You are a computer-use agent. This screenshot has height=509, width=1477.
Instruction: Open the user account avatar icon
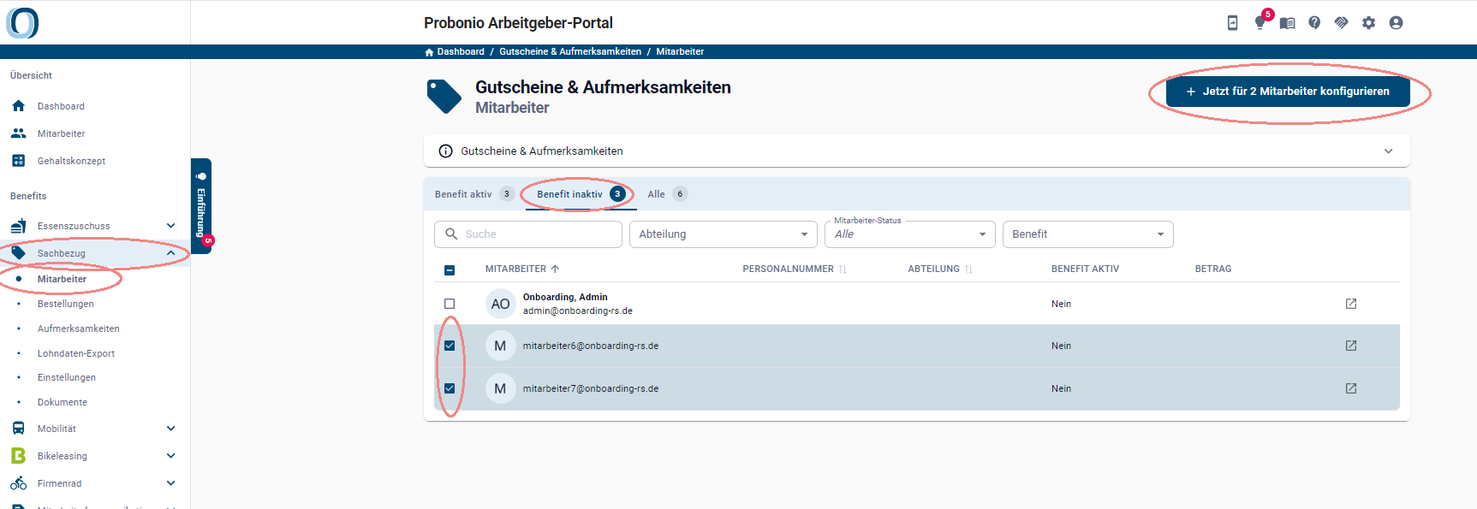(x=1397, y=23)
